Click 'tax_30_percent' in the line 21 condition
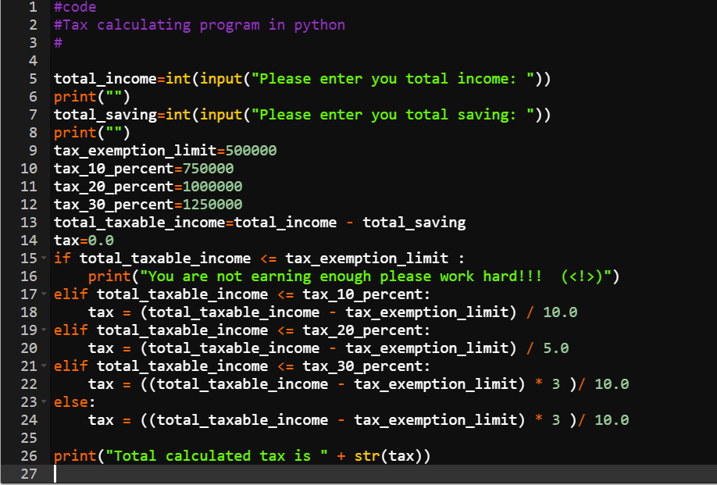 (362, 366)
